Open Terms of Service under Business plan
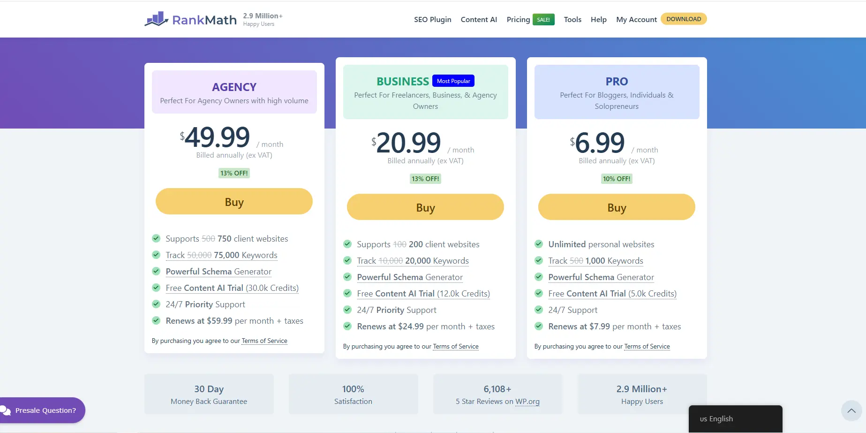Viewport: 866px width, 433px height. [456, 347]
